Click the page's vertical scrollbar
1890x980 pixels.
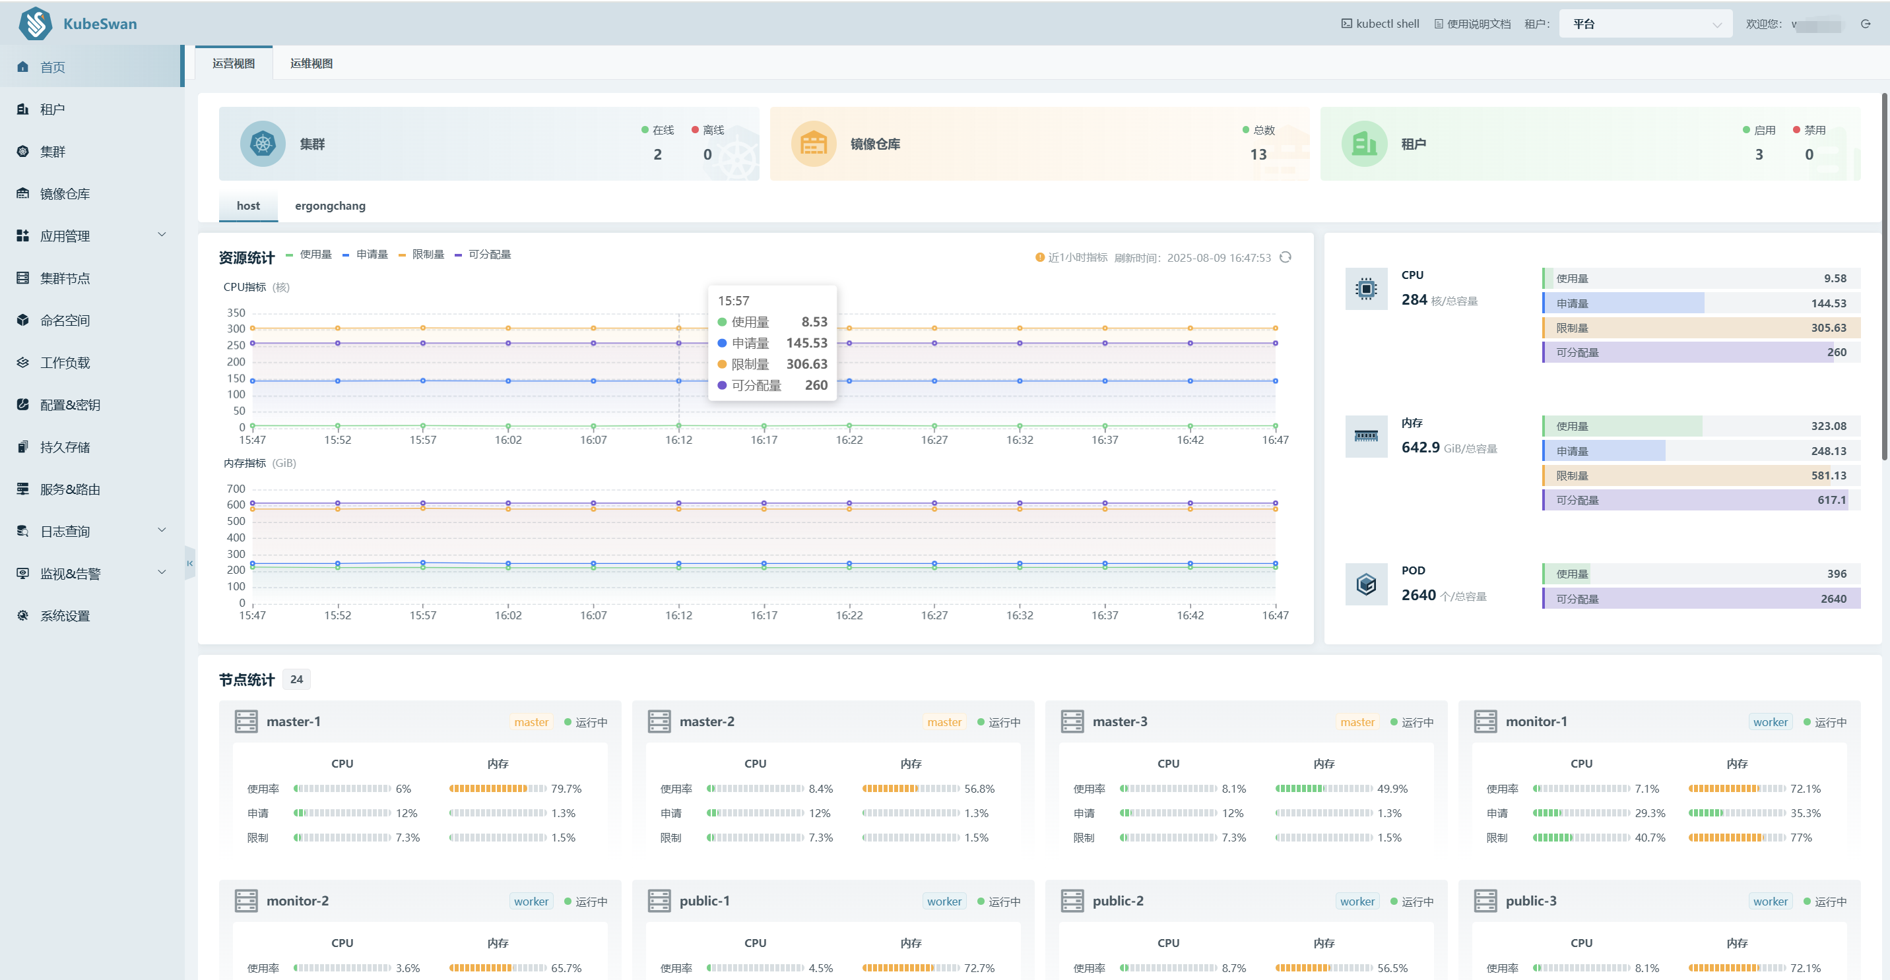click(1885, 277)
